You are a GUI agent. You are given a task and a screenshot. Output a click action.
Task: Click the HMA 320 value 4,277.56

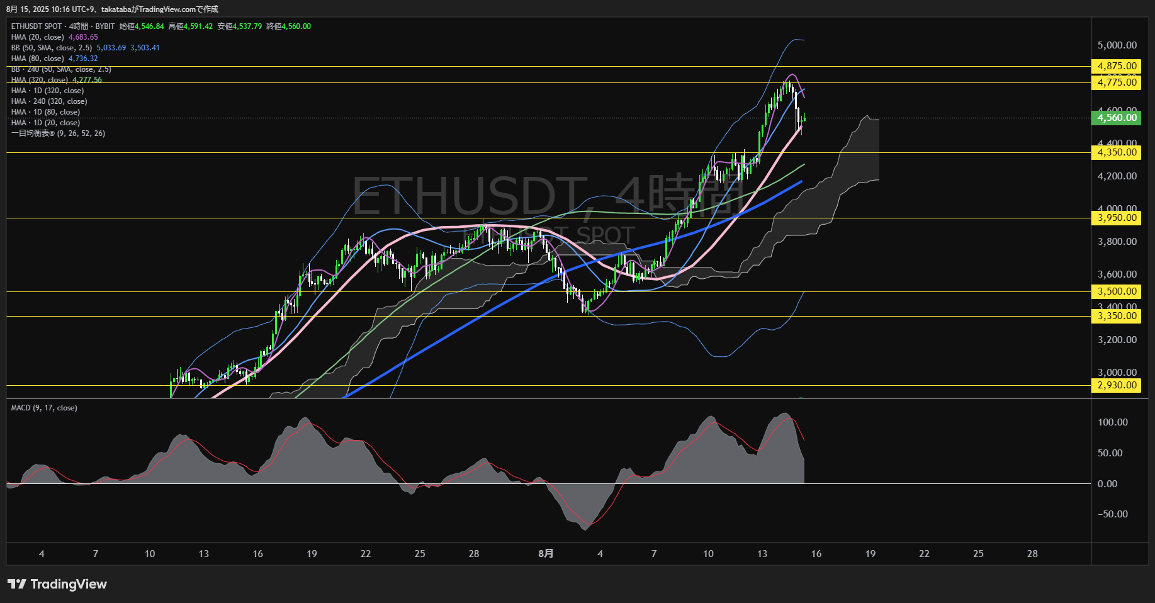point(87,80)
